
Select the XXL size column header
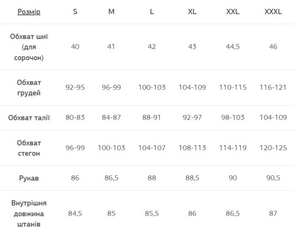(x=233, y=12)
